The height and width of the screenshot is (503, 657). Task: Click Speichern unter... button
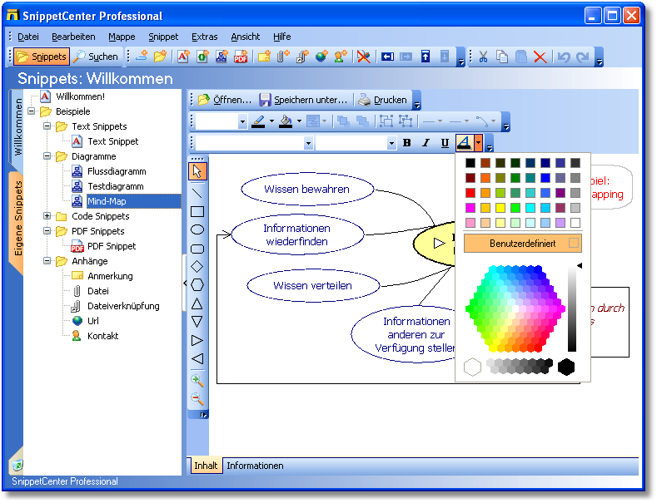[x=304, y=100]
